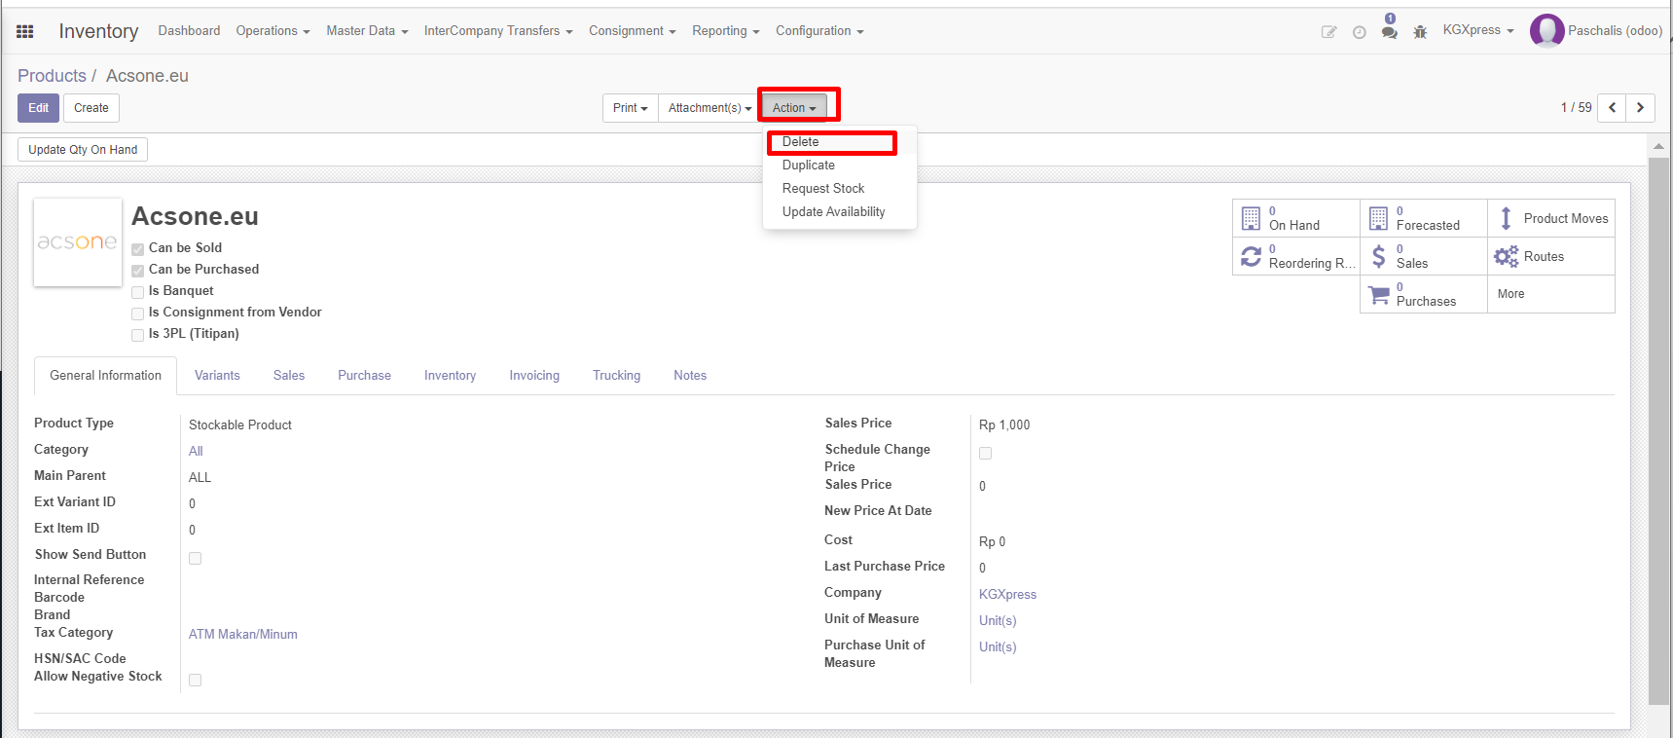Toggle Show Send Button checkbox
Viewport: 1673px width, 738px height.
coord(196,558)
